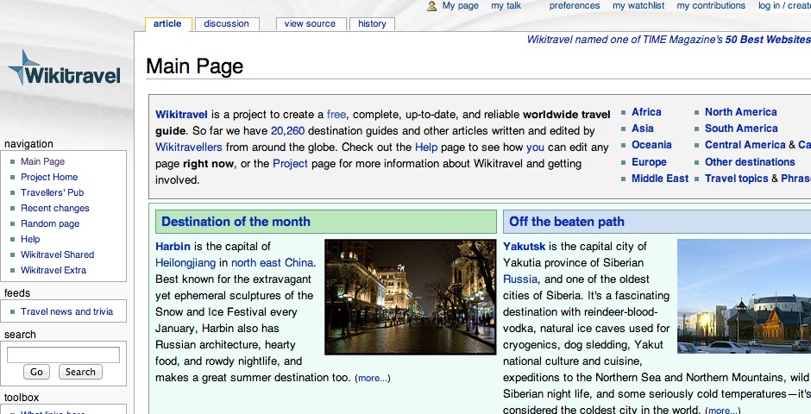Open the Wikitravellers link
This screenshot has width=811, height=414.
tap(189, 147)
